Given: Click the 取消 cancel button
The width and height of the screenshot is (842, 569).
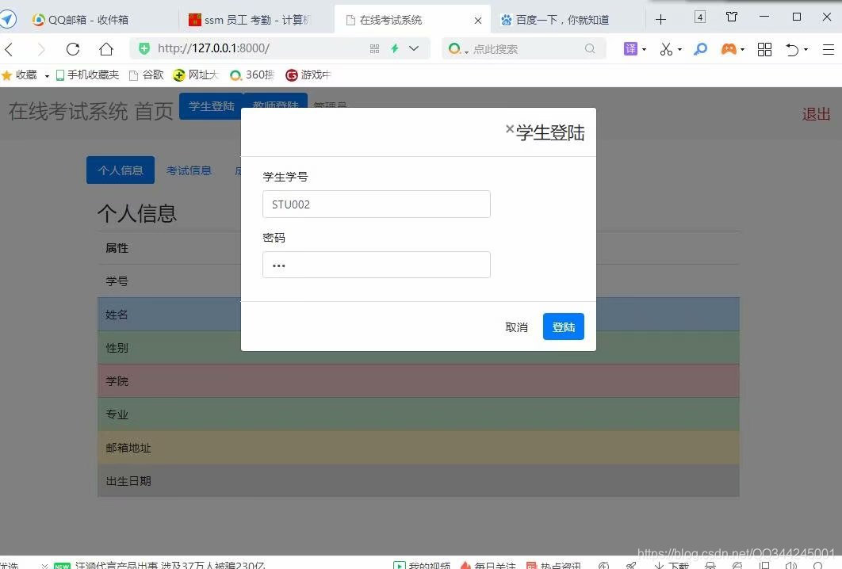Looking at the screenshot, I should (516, 327).
